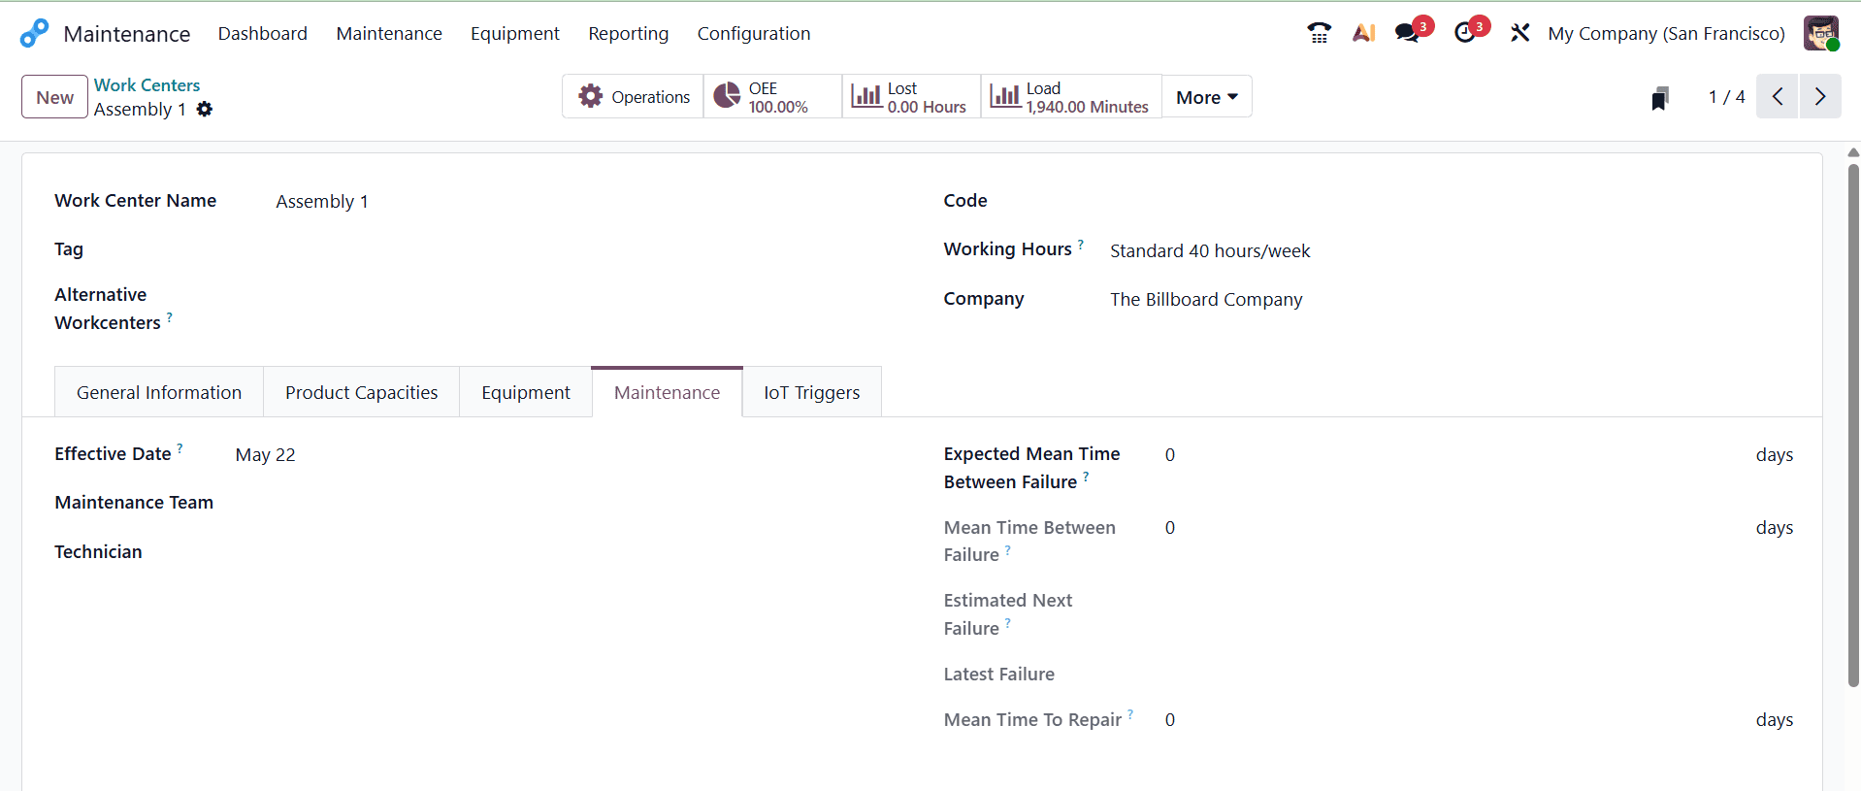Open the Maintenance top menu item
Image resolution: width=1861 pixels, height=791 pixels.
click(x=389, y=33)
